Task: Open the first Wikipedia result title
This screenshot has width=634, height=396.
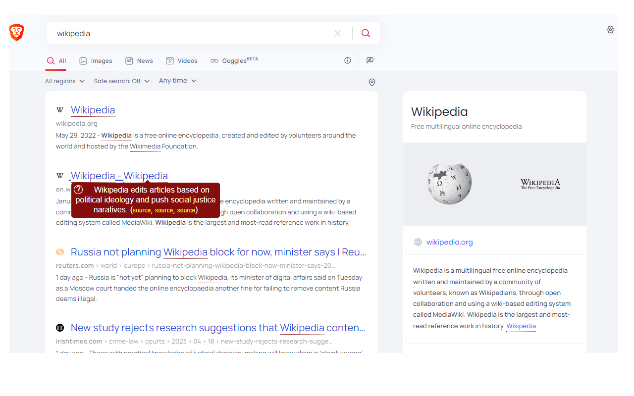Action: (93, 110)
